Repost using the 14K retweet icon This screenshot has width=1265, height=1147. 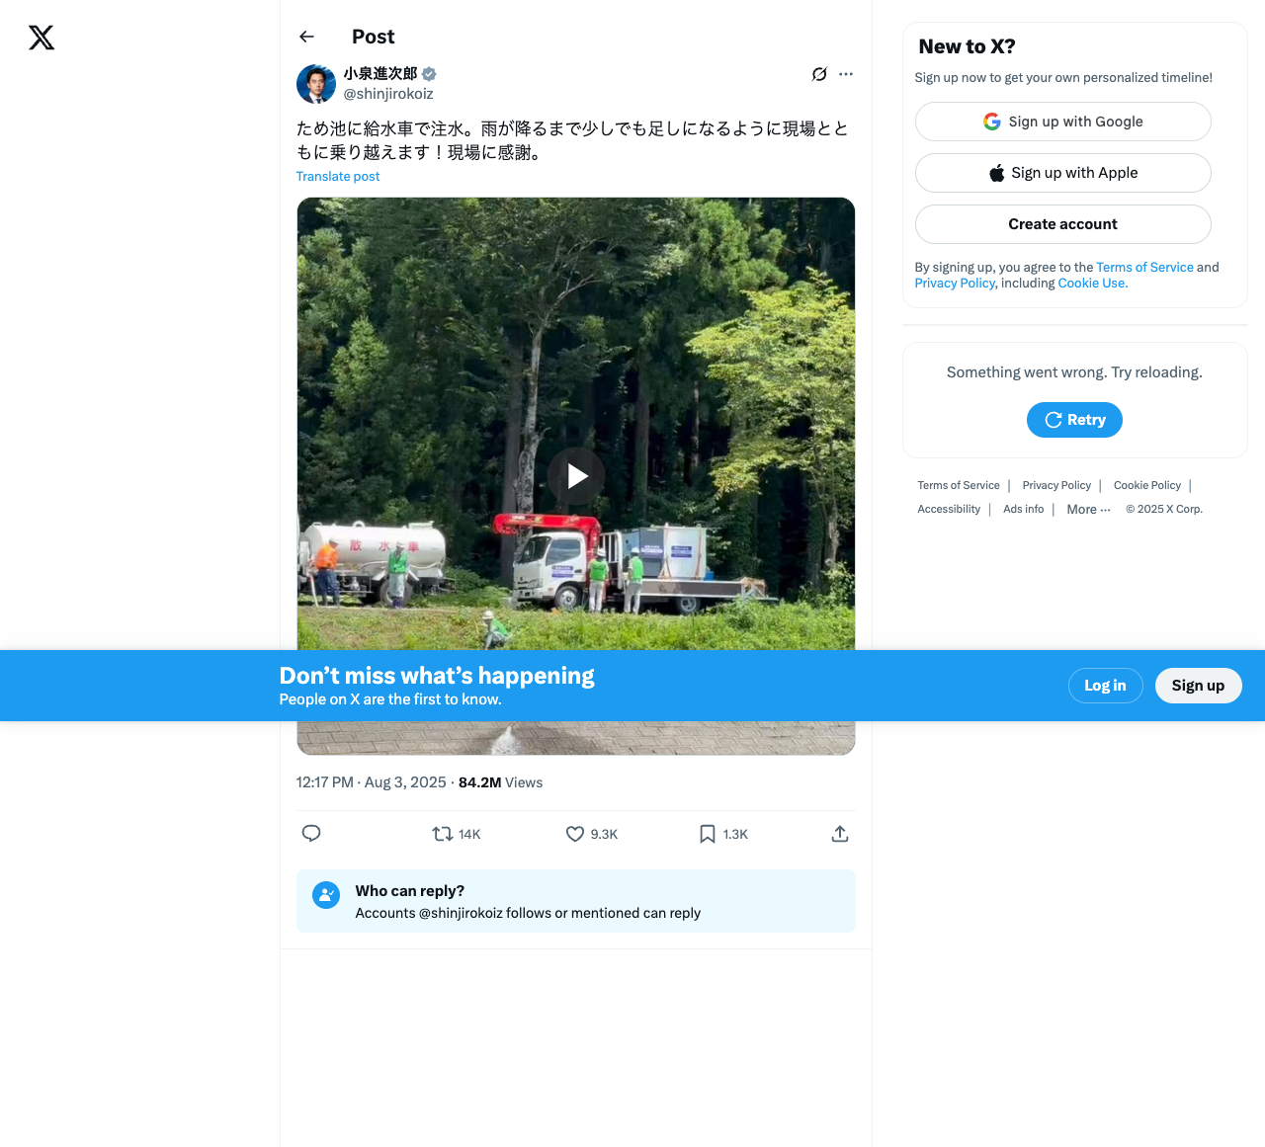pyautogui.click(x=443, y=834)
